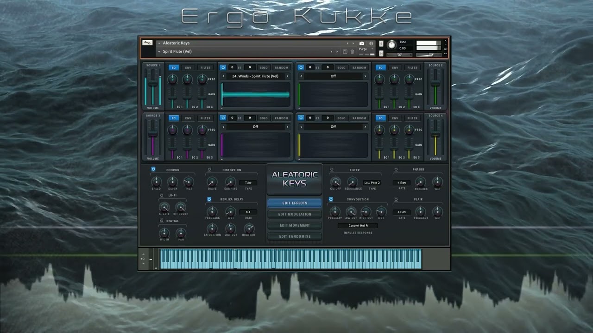This screenshot has height=333, width=593.
Task: Click the Distortion Drive knob
Action: point(212,182)
